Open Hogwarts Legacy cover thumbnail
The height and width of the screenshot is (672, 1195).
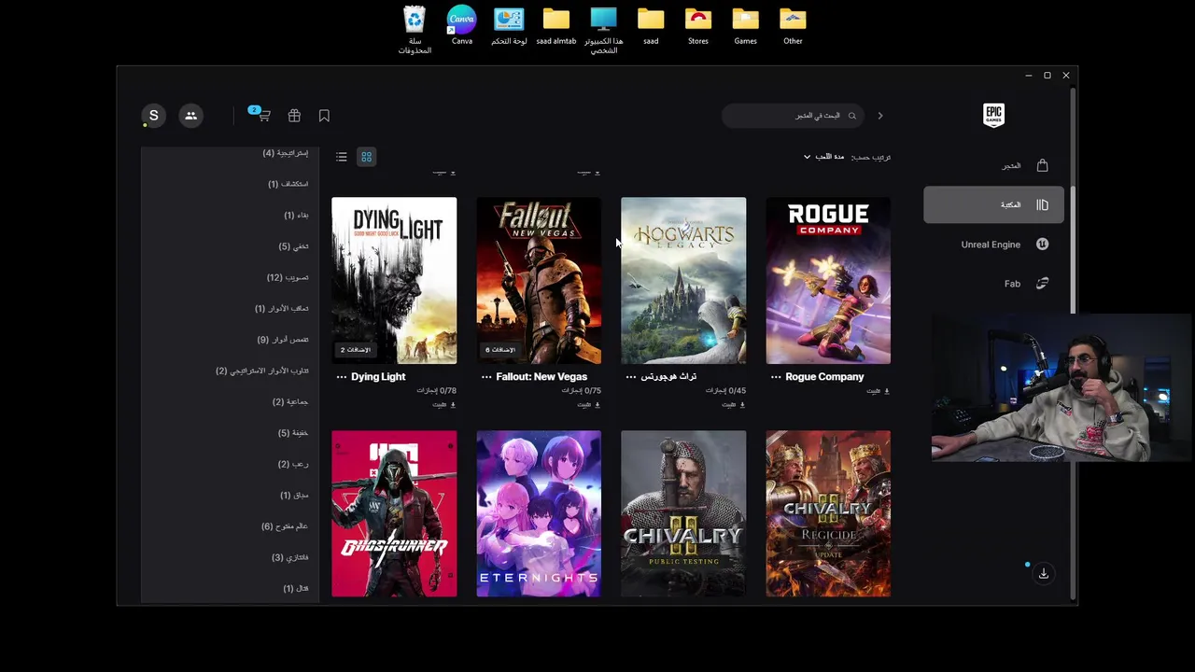(683, 280)
